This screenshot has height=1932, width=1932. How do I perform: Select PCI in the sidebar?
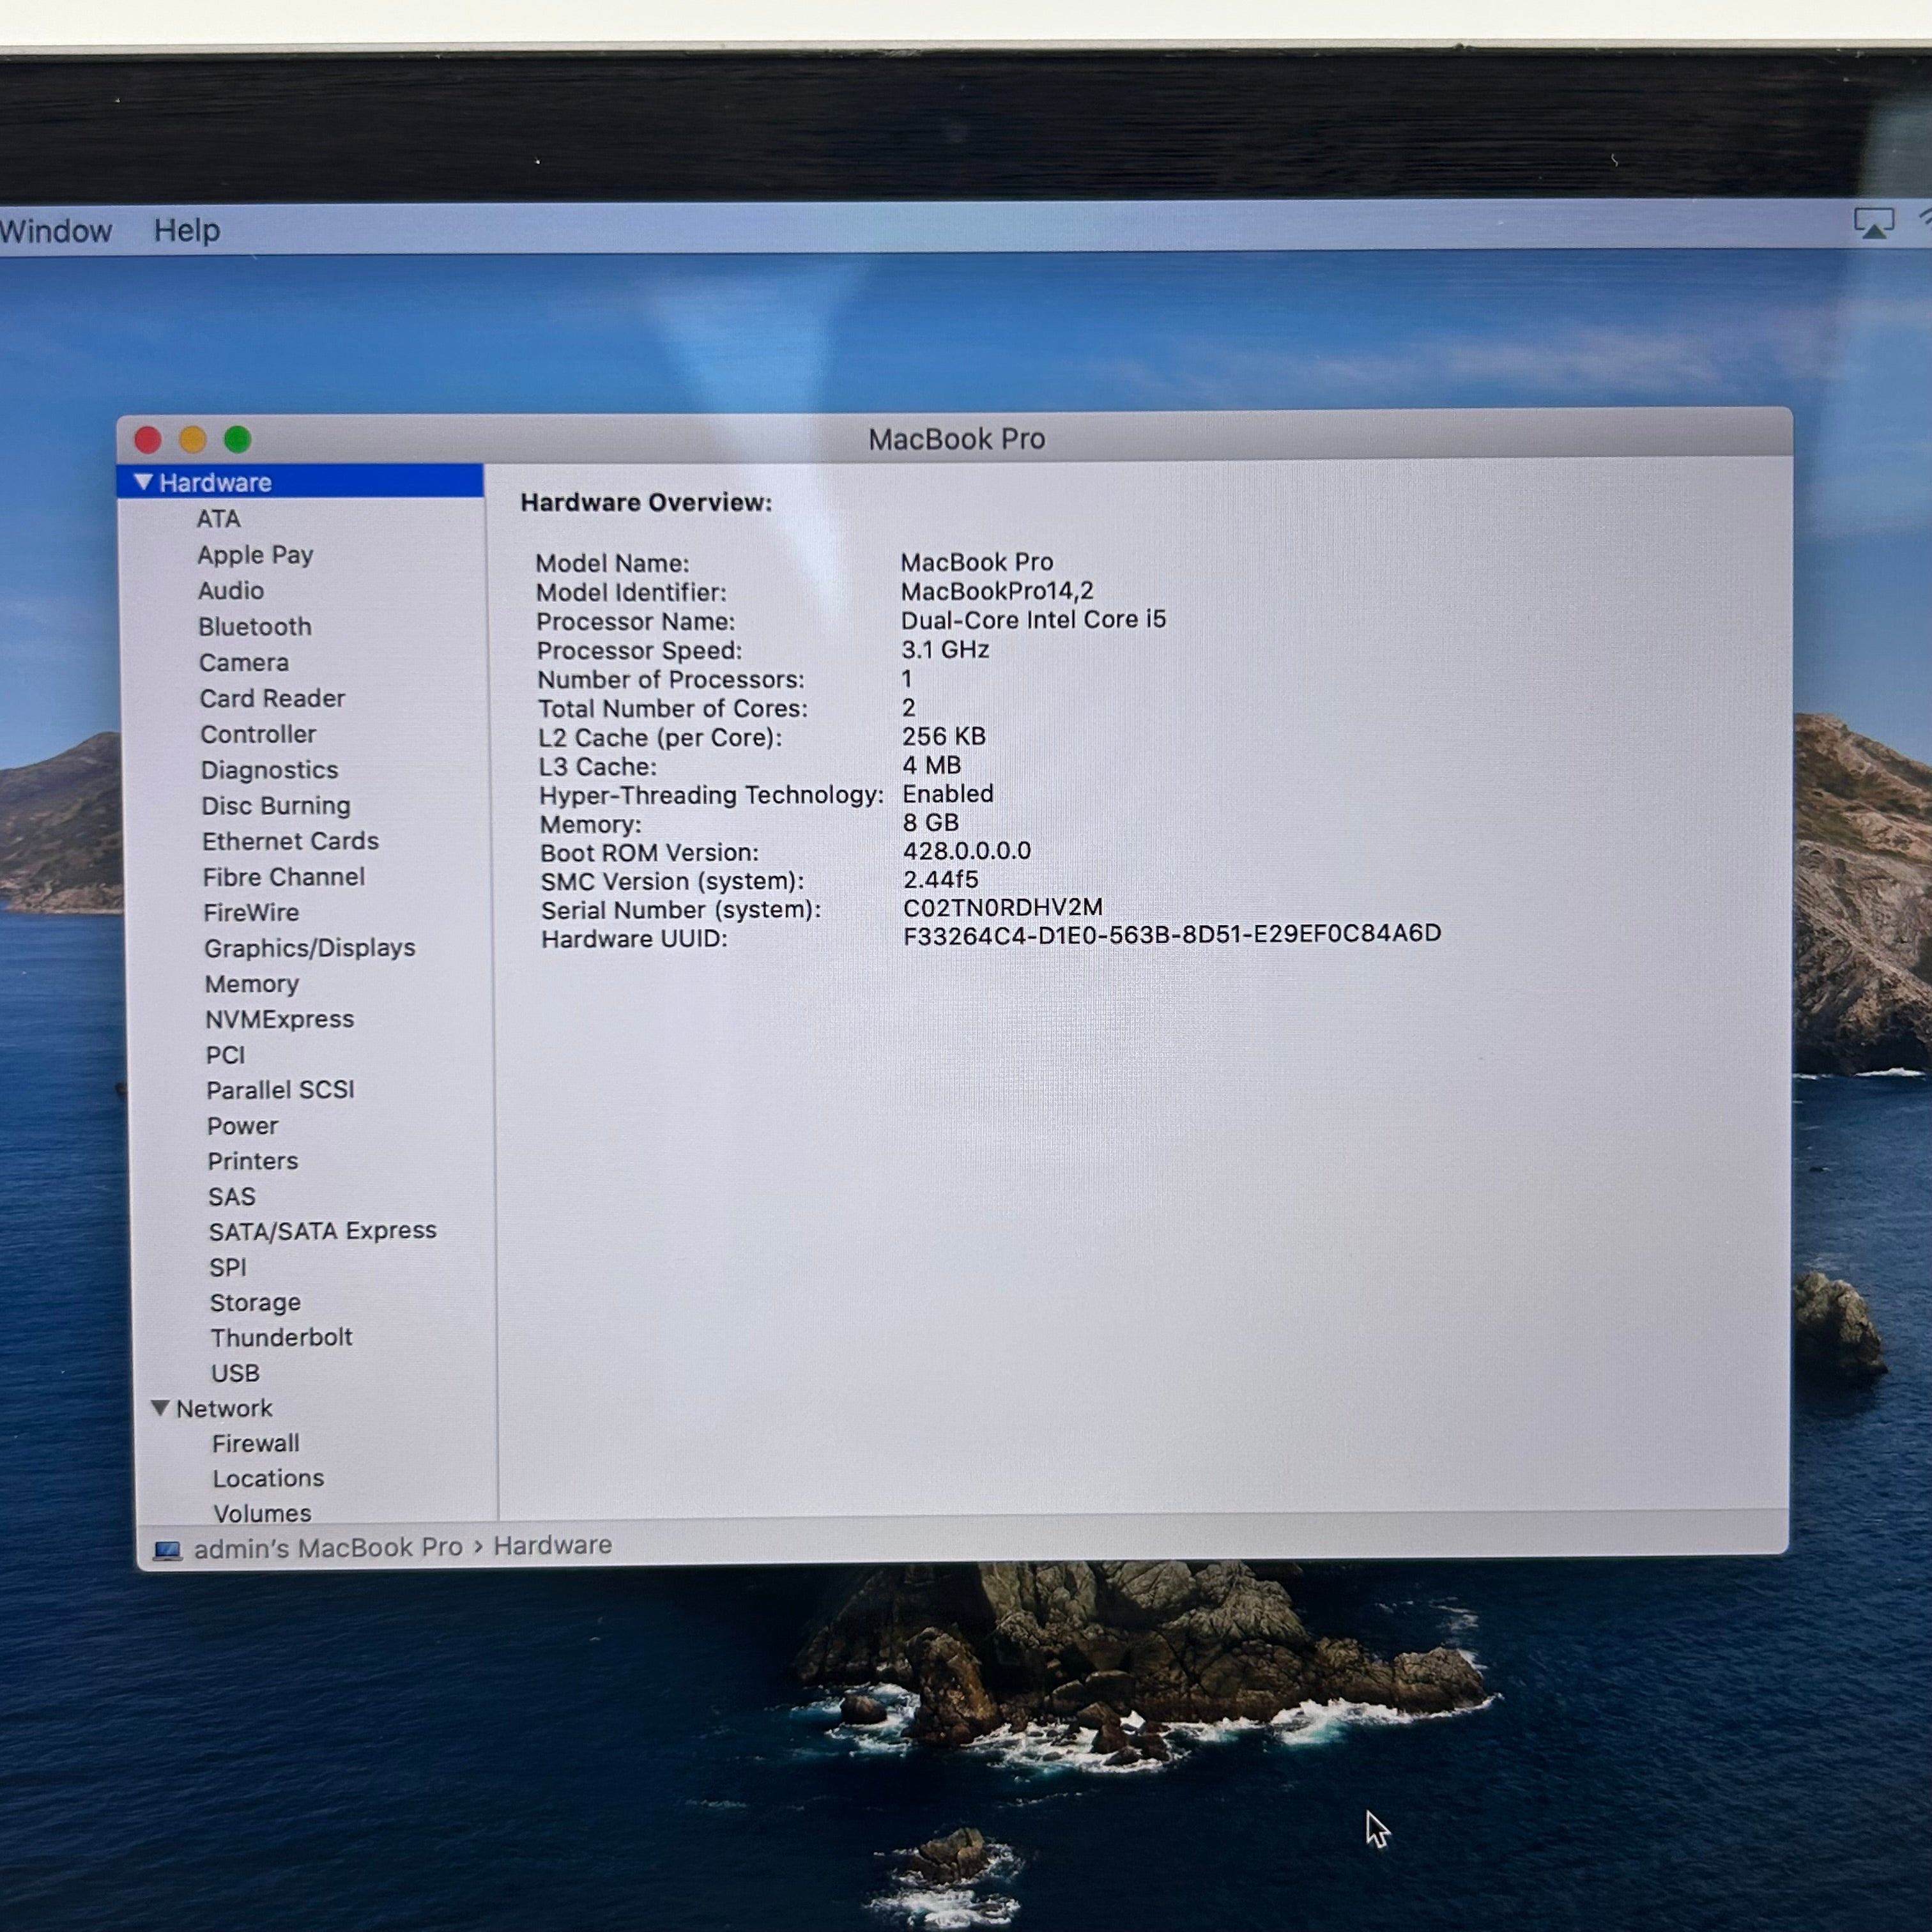[x=225, y=1055]
